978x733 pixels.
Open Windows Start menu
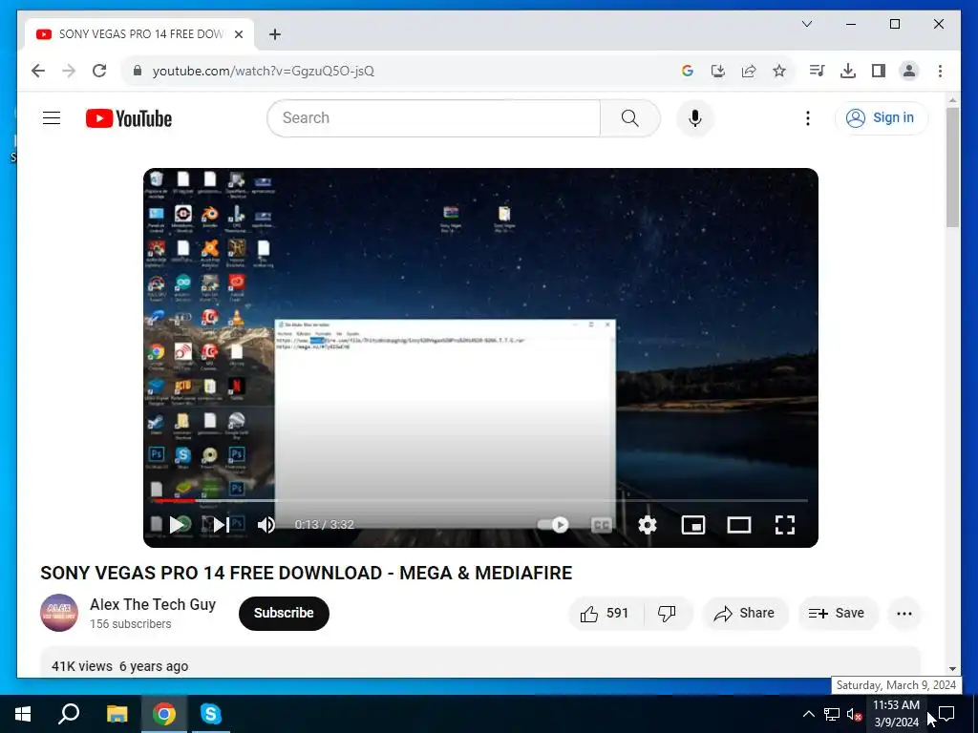pos(23,714)
